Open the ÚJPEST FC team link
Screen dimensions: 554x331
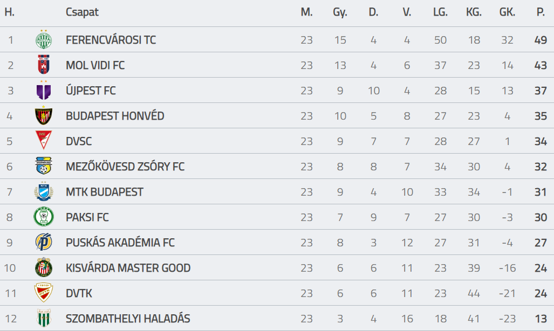coord(91,91)
